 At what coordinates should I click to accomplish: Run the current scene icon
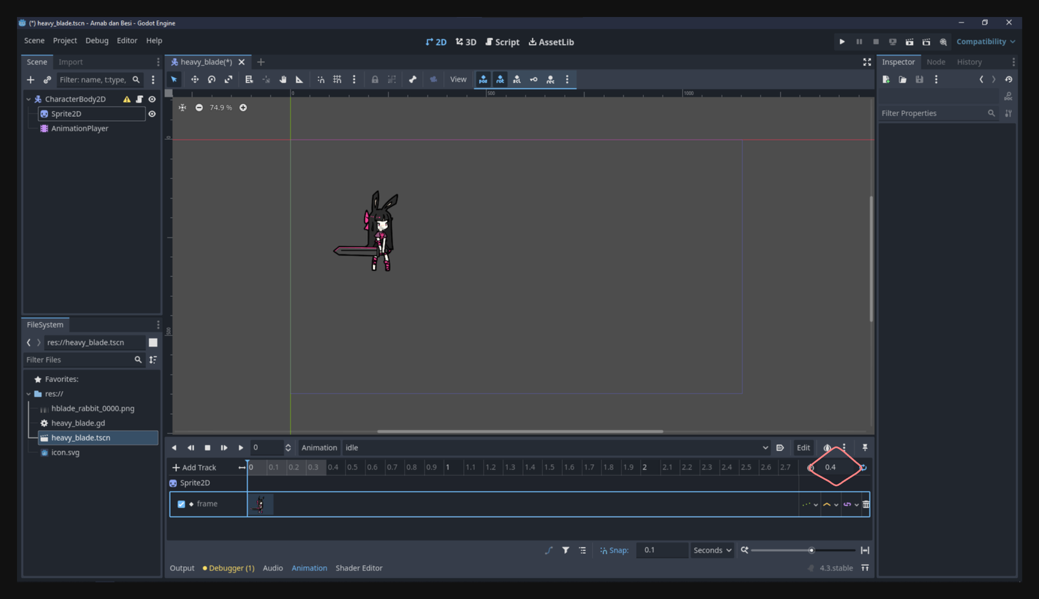pyautogui.click(x=909, y=42)
